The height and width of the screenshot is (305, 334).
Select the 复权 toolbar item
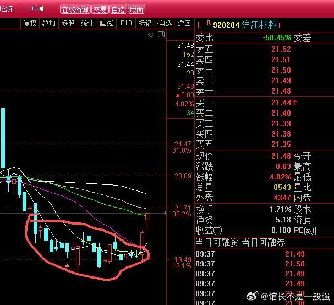pos(30,23)
